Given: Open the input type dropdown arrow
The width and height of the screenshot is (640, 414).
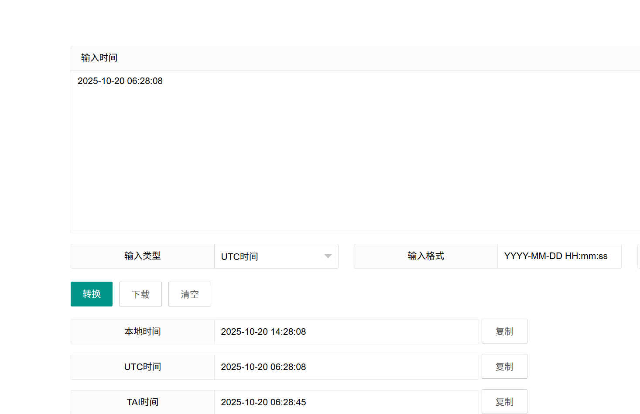Looking at the screenshot, I should [x=328, y=256].
